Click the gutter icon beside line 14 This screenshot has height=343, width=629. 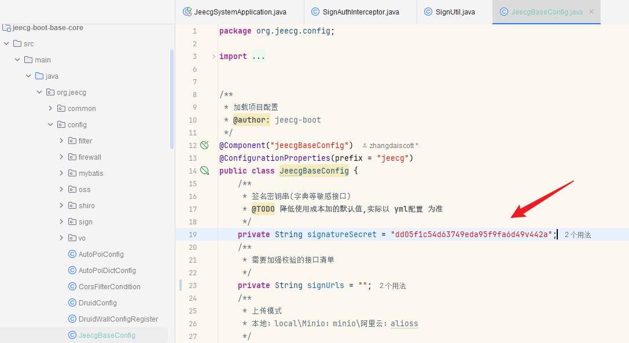204,171
